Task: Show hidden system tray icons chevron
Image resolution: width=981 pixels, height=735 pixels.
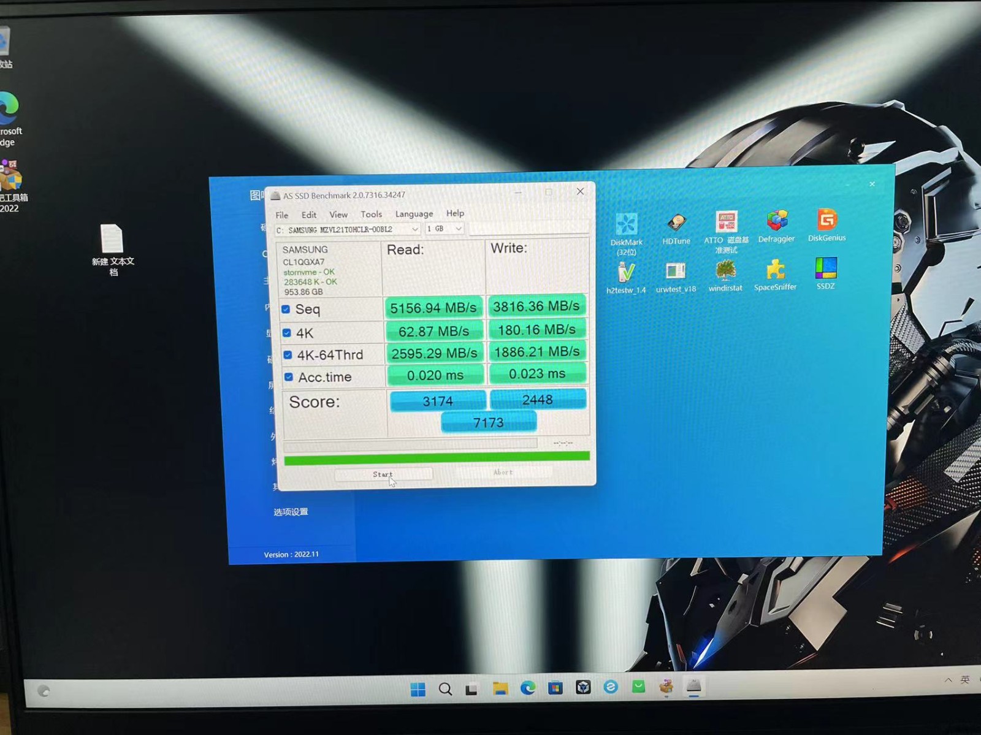Action: click(949, 680)
